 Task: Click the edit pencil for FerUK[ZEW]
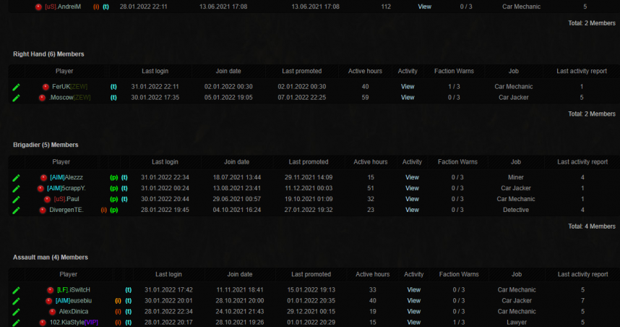pyautogui.click(x=16, y=87)
